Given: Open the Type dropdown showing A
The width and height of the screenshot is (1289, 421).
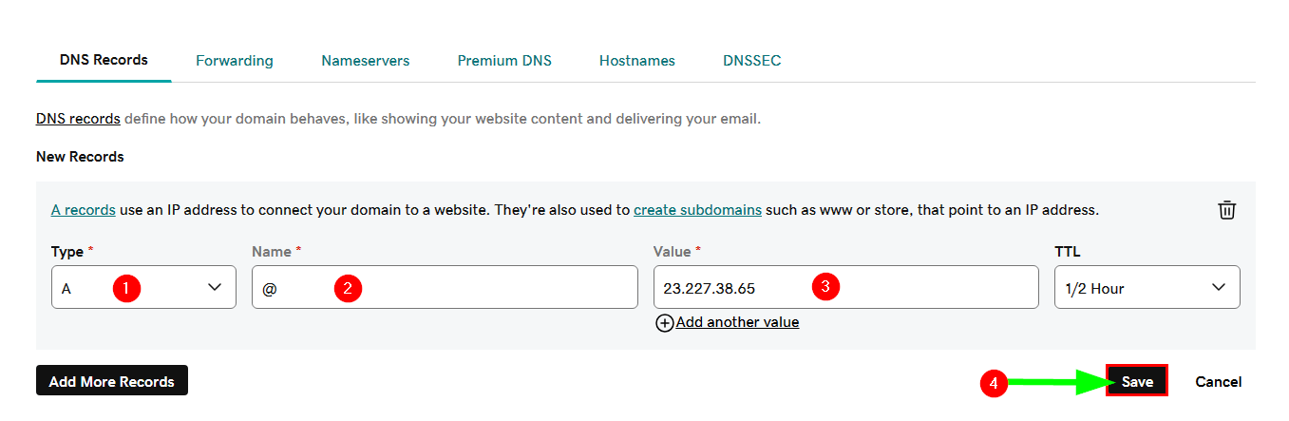Looking at the screenshot, I should coord(143,288).
